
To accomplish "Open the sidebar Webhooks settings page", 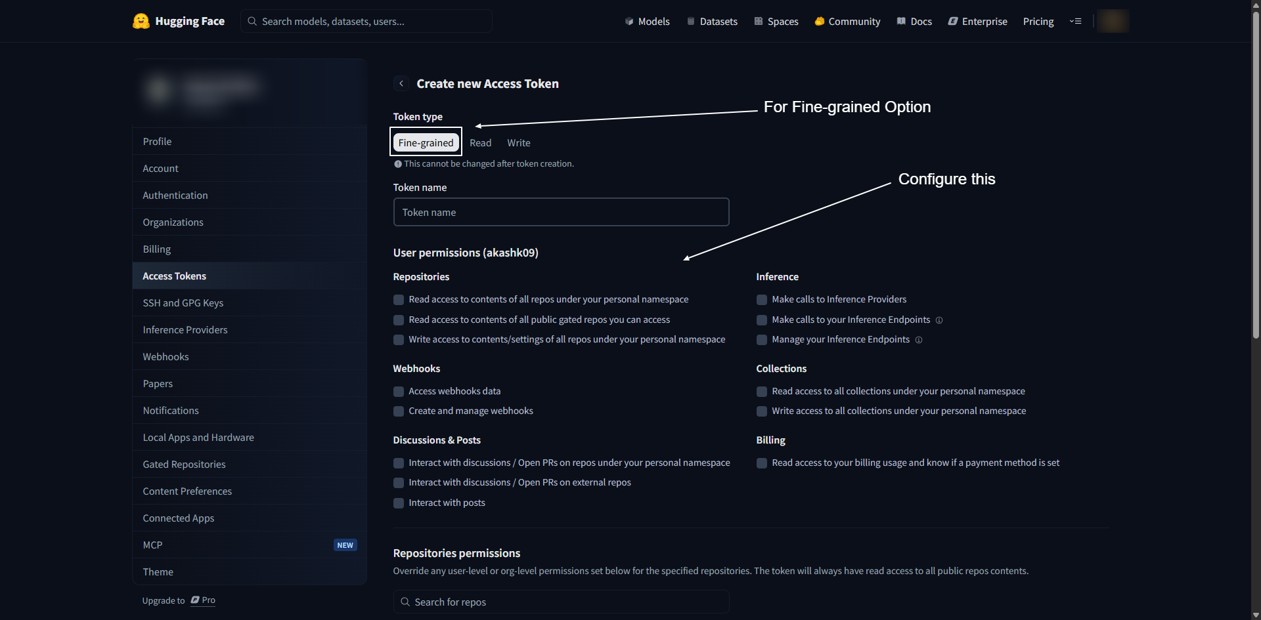I will coord(250,356).
